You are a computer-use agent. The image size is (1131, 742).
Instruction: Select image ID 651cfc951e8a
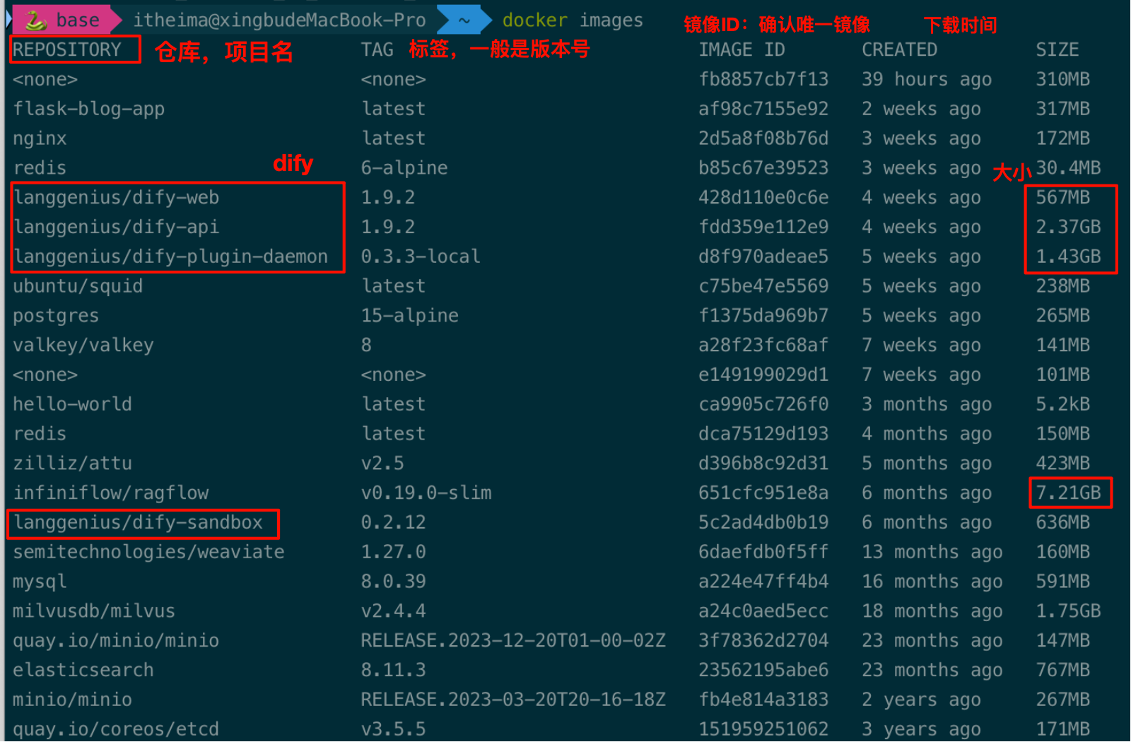tap(763, 493)
